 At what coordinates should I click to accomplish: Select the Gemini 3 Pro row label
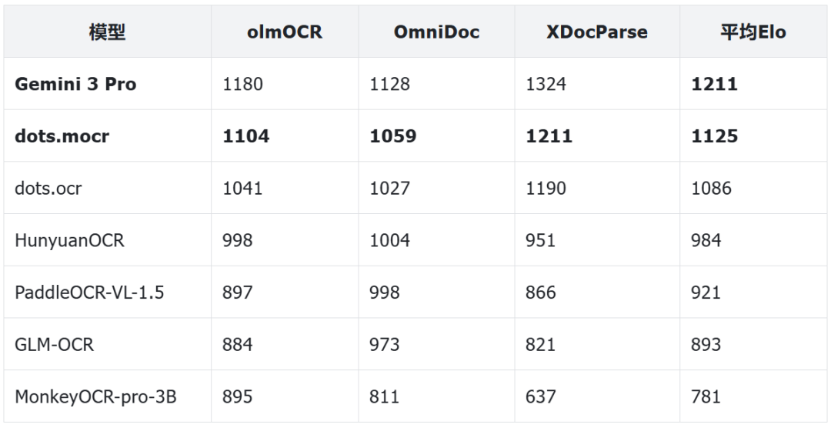click(75, 84)
